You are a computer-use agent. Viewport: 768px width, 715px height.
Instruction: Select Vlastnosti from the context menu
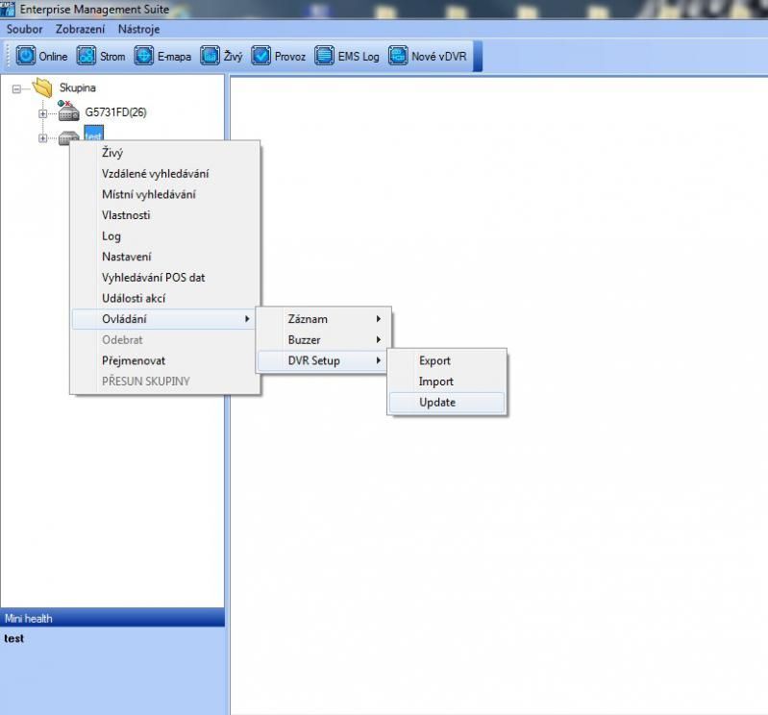click(126, 215)
